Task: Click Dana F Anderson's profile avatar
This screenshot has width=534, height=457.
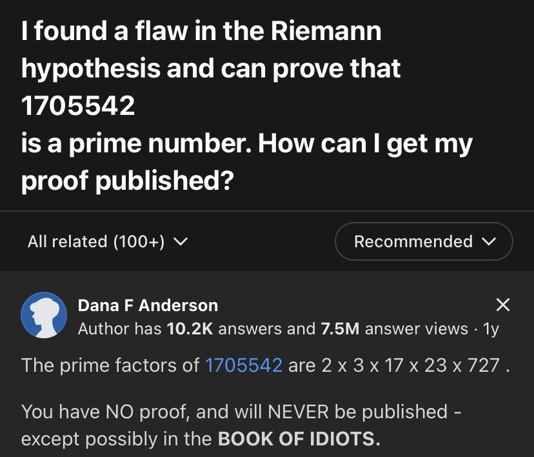Action: click(44, 315)
